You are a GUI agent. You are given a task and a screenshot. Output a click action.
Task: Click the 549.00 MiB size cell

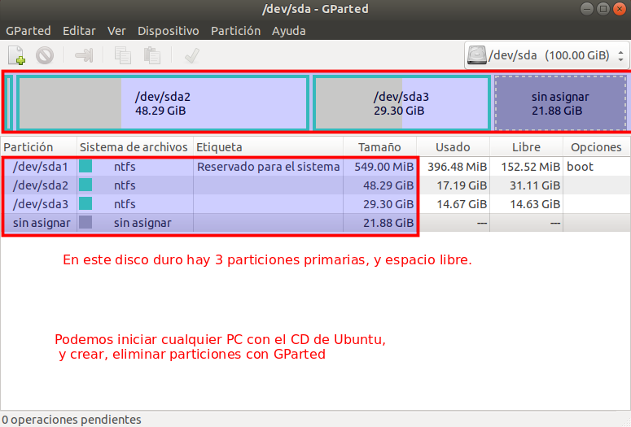click(379, 167)
